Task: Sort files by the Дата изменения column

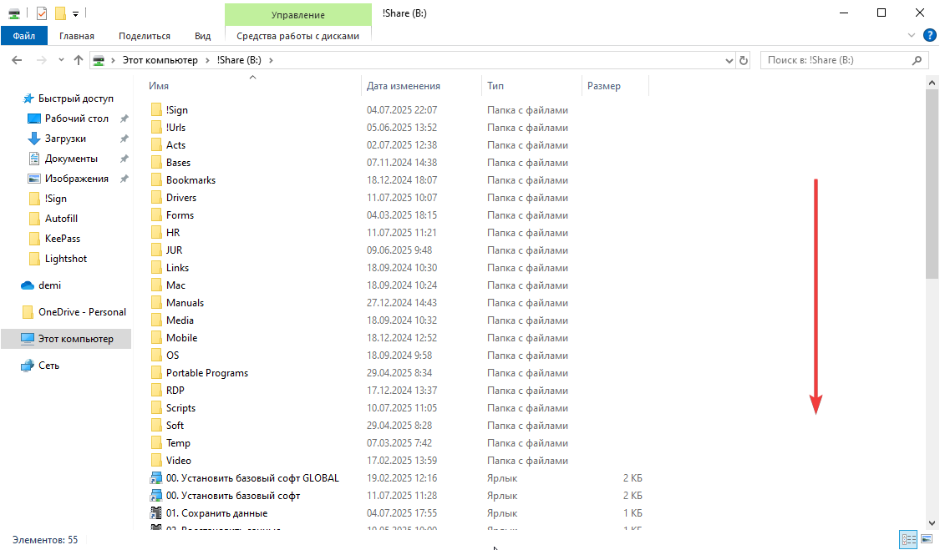Action: [404, 86]
